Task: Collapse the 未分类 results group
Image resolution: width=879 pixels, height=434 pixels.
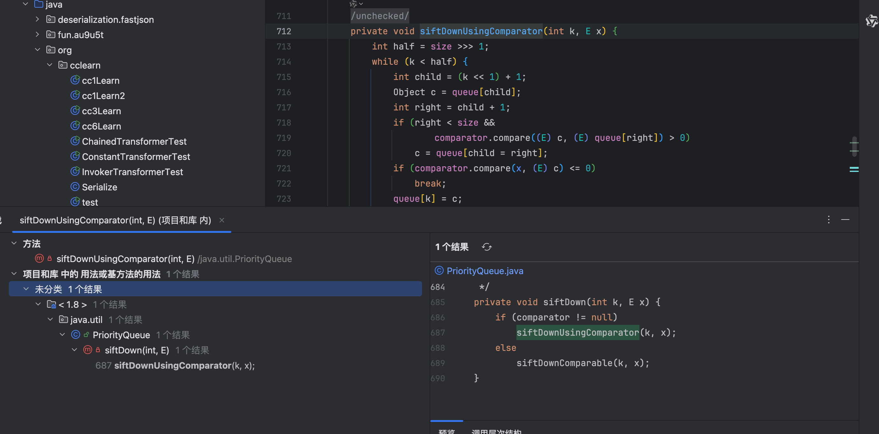Action: [26, 289]
